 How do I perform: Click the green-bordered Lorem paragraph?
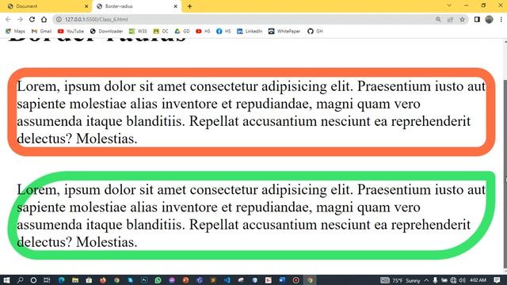(x=251, y=215)
